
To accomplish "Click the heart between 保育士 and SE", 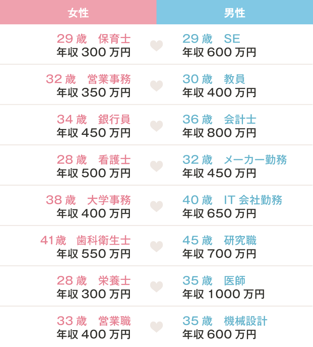I will (x=156, y=45).
